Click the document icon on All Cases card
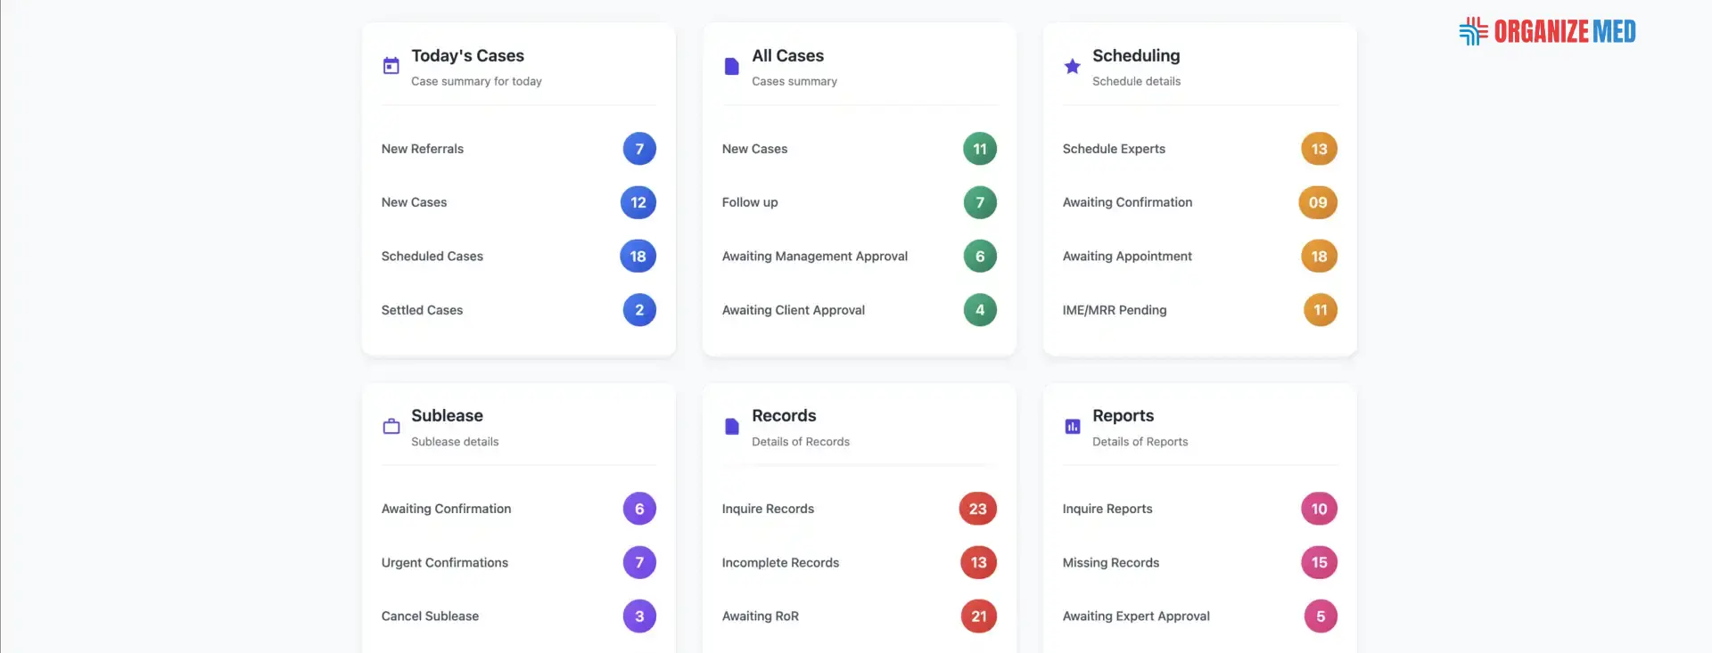Screen dimensions: 1712x653 731,65
